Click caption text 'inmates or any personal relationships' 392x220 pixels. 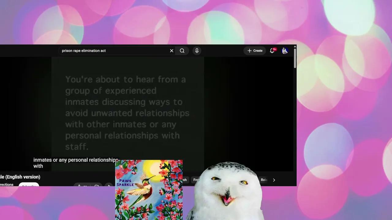tap(76, 160)
